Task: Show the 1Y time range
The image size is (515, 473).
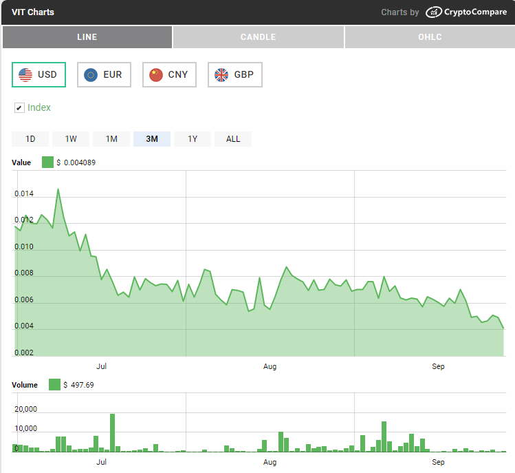Action: tap(193, 139)
